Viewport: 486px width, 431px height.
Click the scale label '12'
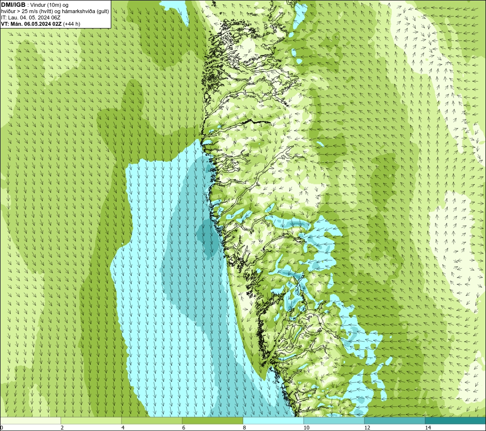367,428
